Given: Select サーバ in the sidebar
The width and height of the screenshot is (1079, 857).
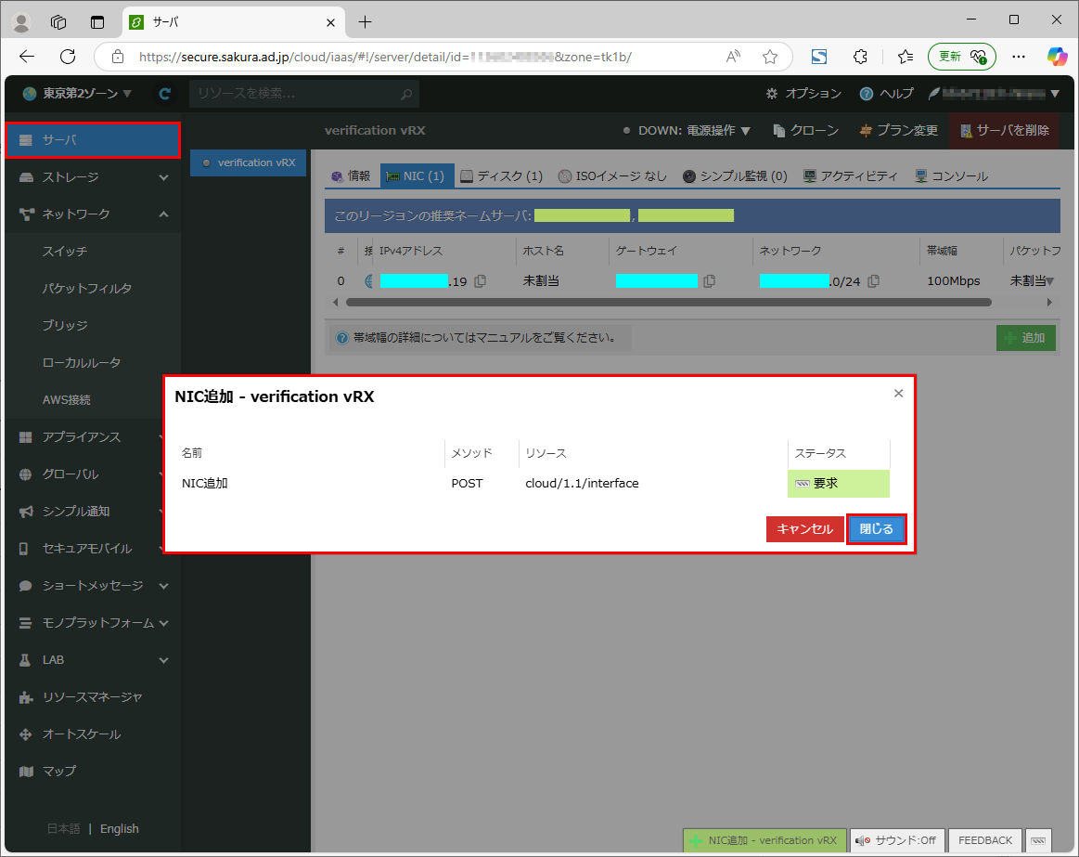Looking at the screenshot, I should pyautogui.click(x=92, y=140).
